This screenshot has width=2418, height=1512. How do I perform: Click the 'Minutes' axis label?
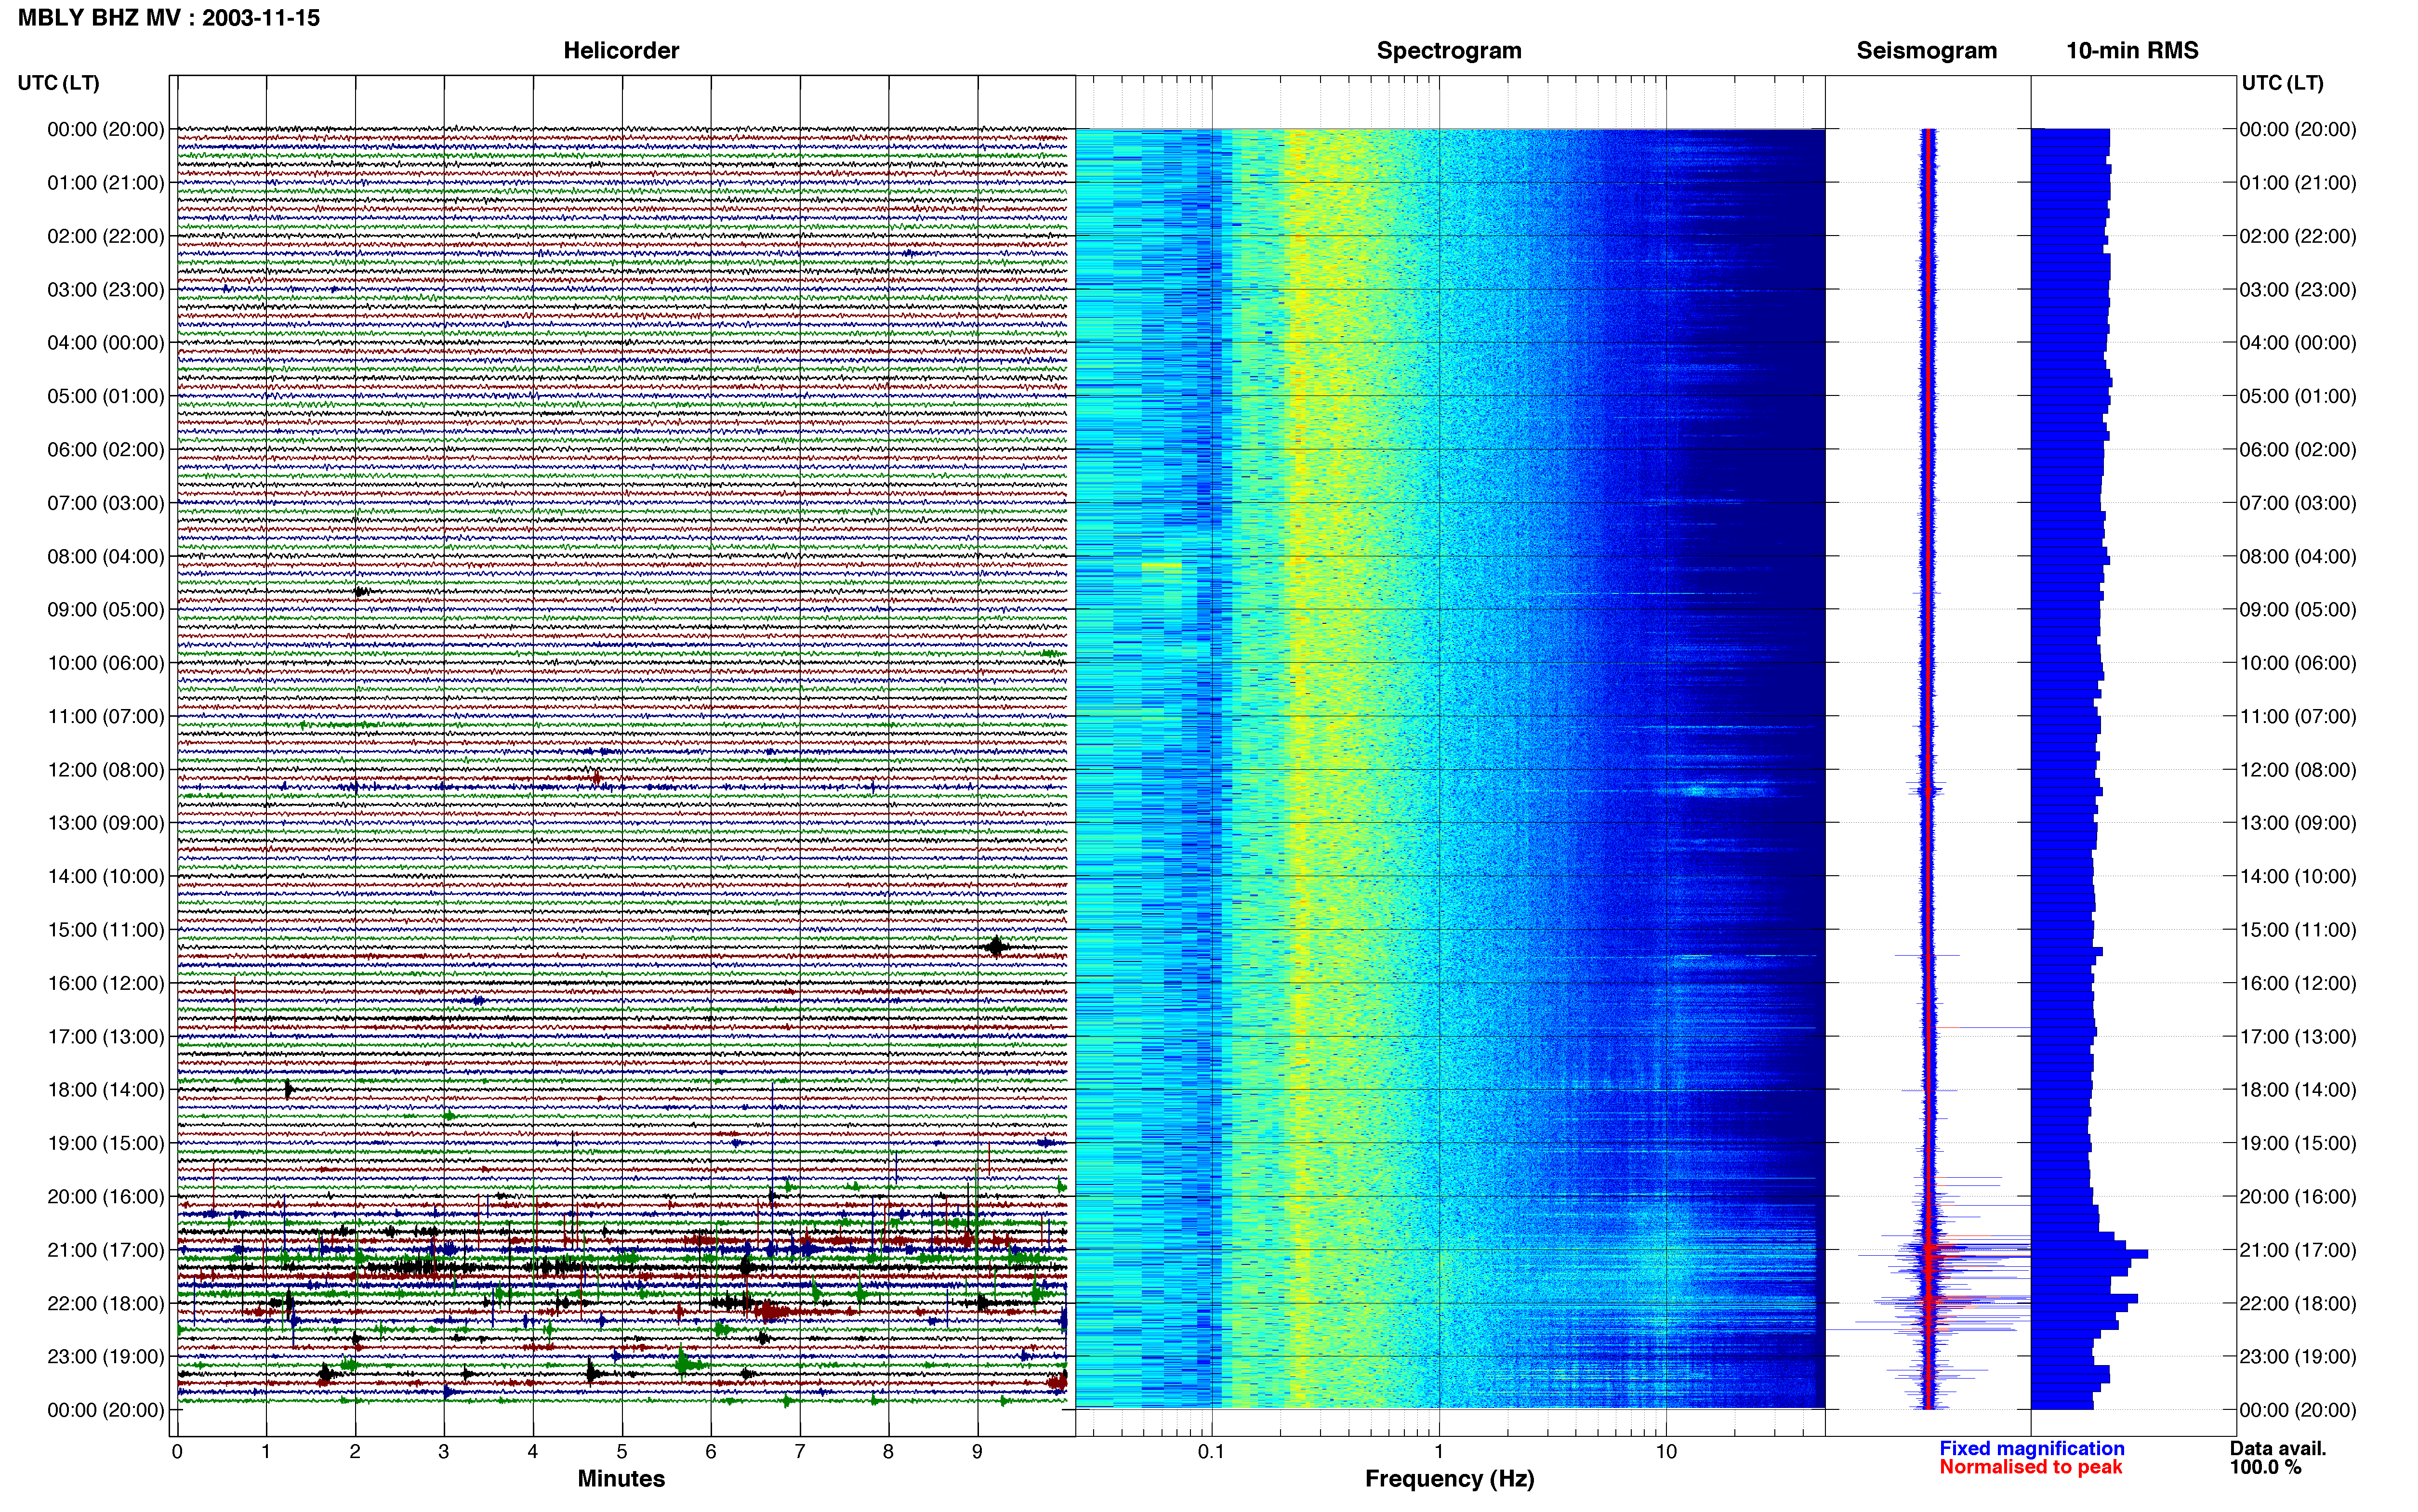(x=621, y=1479)
